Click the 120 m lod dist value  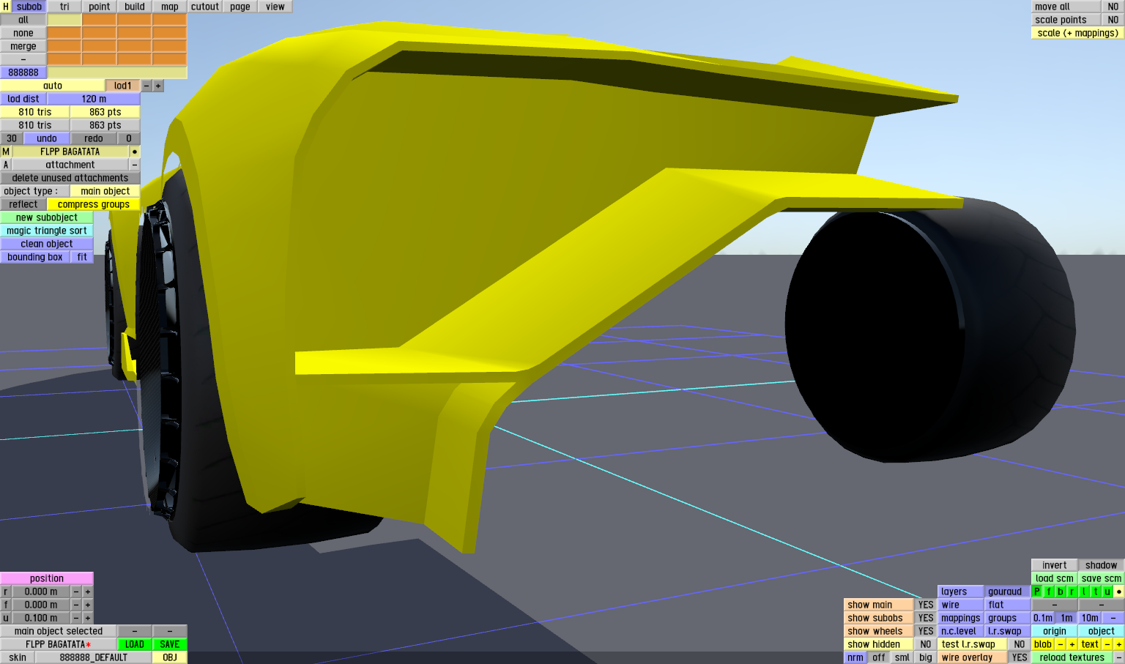[94, 99]
